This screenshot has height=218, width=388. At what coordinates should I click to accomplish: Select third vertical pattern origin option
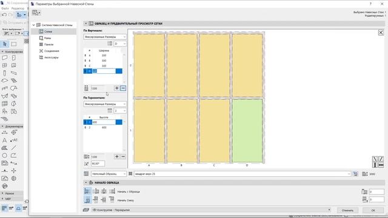104,199
